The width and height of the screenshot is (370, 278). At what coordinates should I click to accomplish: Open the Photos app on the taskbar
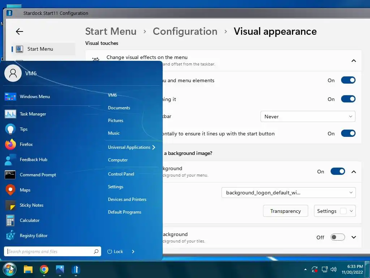pyautogui.click(x=60, y=269)
